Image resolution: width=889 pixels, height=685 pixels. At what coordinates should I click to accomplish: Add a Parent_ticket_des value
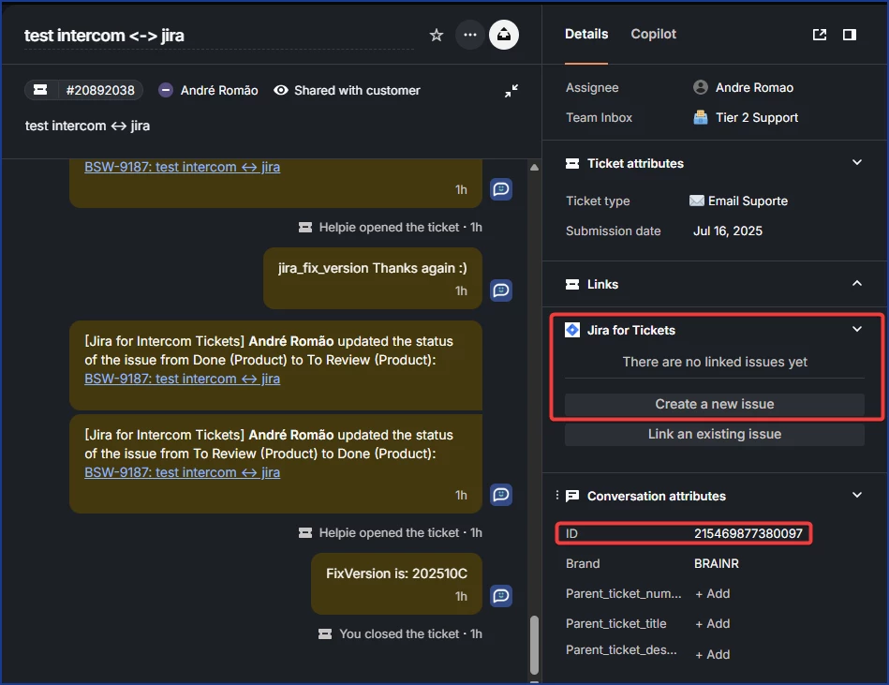tap(713, 654)
